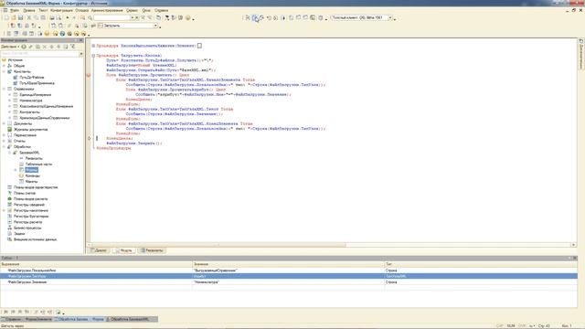Select Регистры сведений in the tree
Viewport: 585px width, 329px height.
click(x=28, y=205)
